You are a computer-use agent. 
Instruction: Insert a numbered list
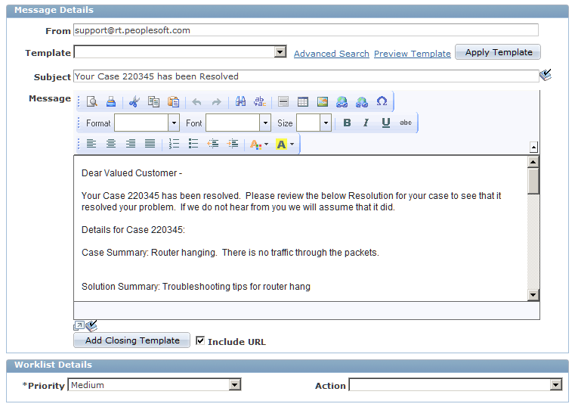coord(174,144)
